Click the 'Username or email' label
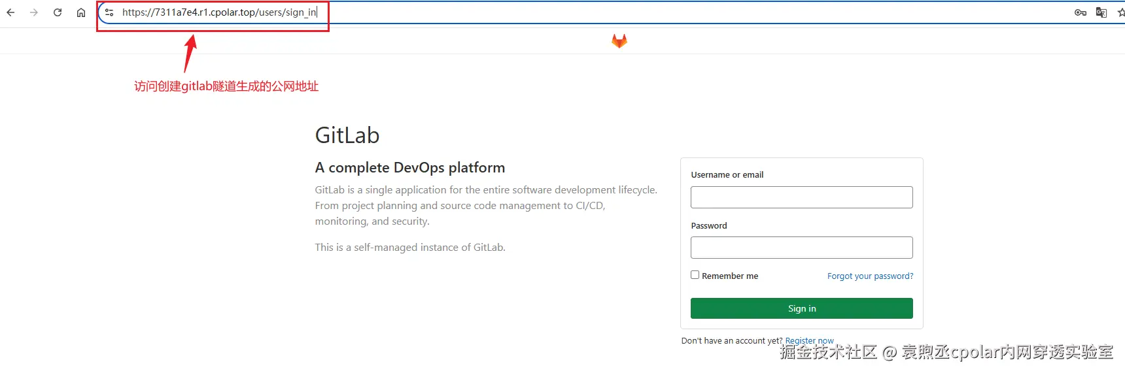Image resolution: width=1125 pixels, height=373 pixels. [x=727, y=175]
